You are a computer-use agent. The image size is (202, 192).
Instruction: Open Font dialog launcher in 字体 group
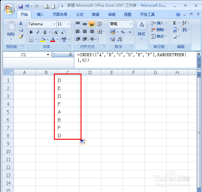tap(69, 46)
